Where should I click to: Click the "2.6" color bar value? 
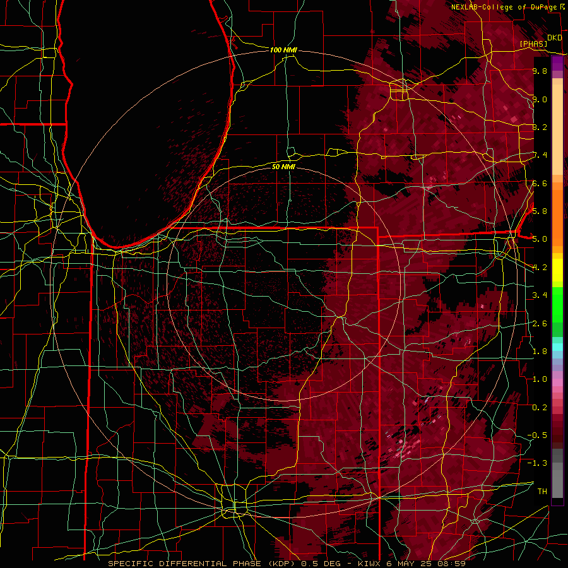click(x=540, y=324)
